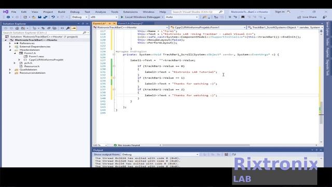Open the Show output from Debug dropdown
This screenshot has height=187, width=332.
point(160,155)
